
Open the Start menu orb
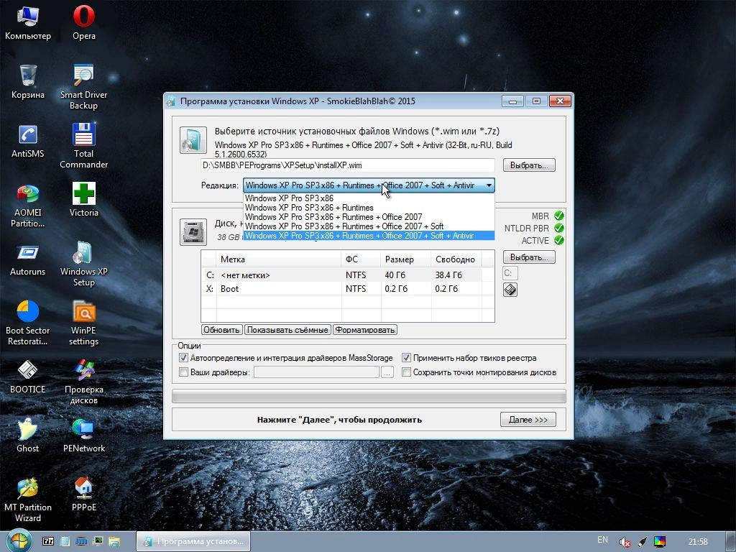(x=18, y=540)
